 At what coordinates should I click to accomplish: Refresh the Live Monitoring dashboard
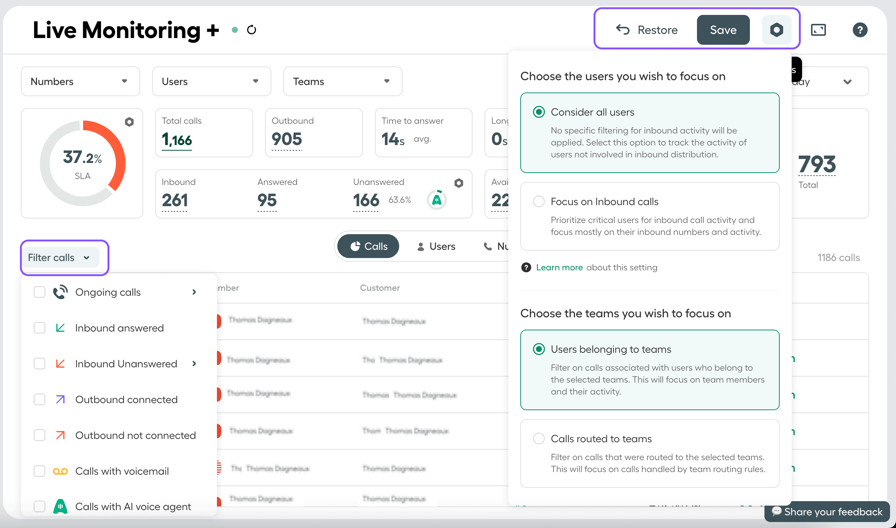click(252, 30)
